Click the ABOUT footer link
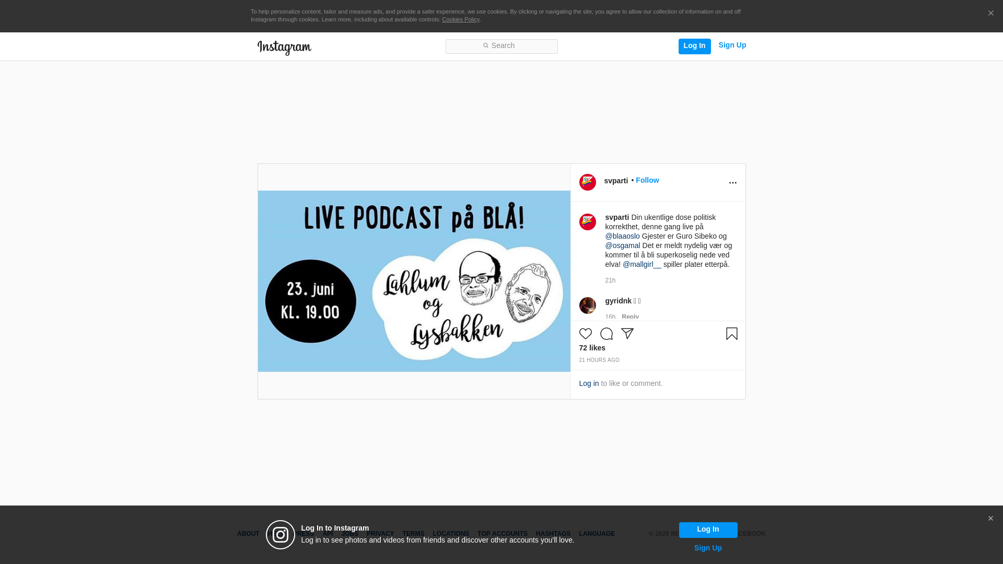 click(x=248, y=534)
